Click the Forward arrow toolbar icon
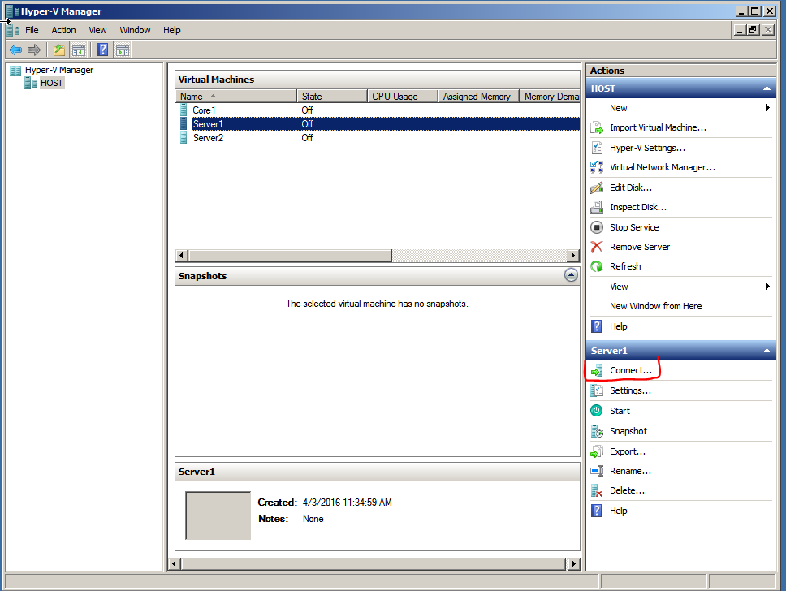The image size is (786, 591). (33, 50)
